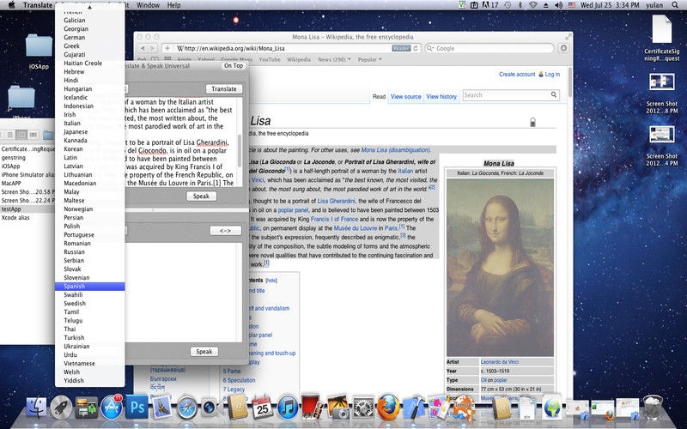Screen dimensions: 687x429
Task: Open Time Machine clock menu bar icon
Action: 508,5
